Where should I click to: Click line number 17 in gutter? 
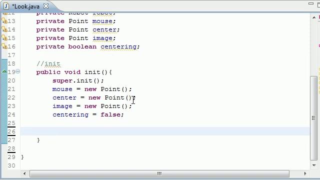pos(11,55)
